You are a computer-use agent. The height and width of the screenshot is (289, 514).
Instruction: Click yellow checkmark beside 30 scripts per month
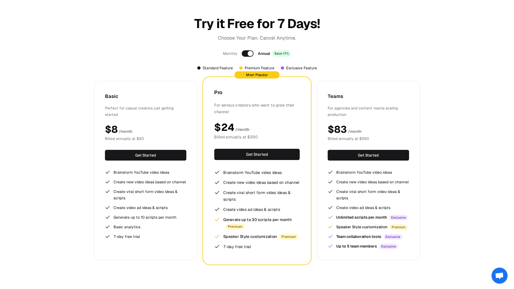click(x=217, y=220)
